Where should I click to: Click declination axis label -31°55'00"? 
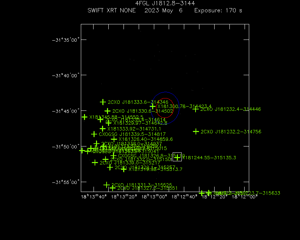click(x=66, y=182)
